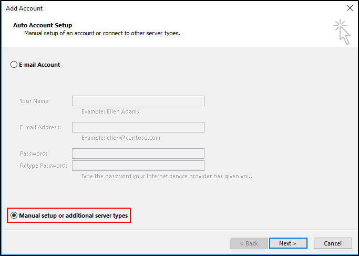Focus the Password input box
359x256 pixels.
(x=138, y=153)
